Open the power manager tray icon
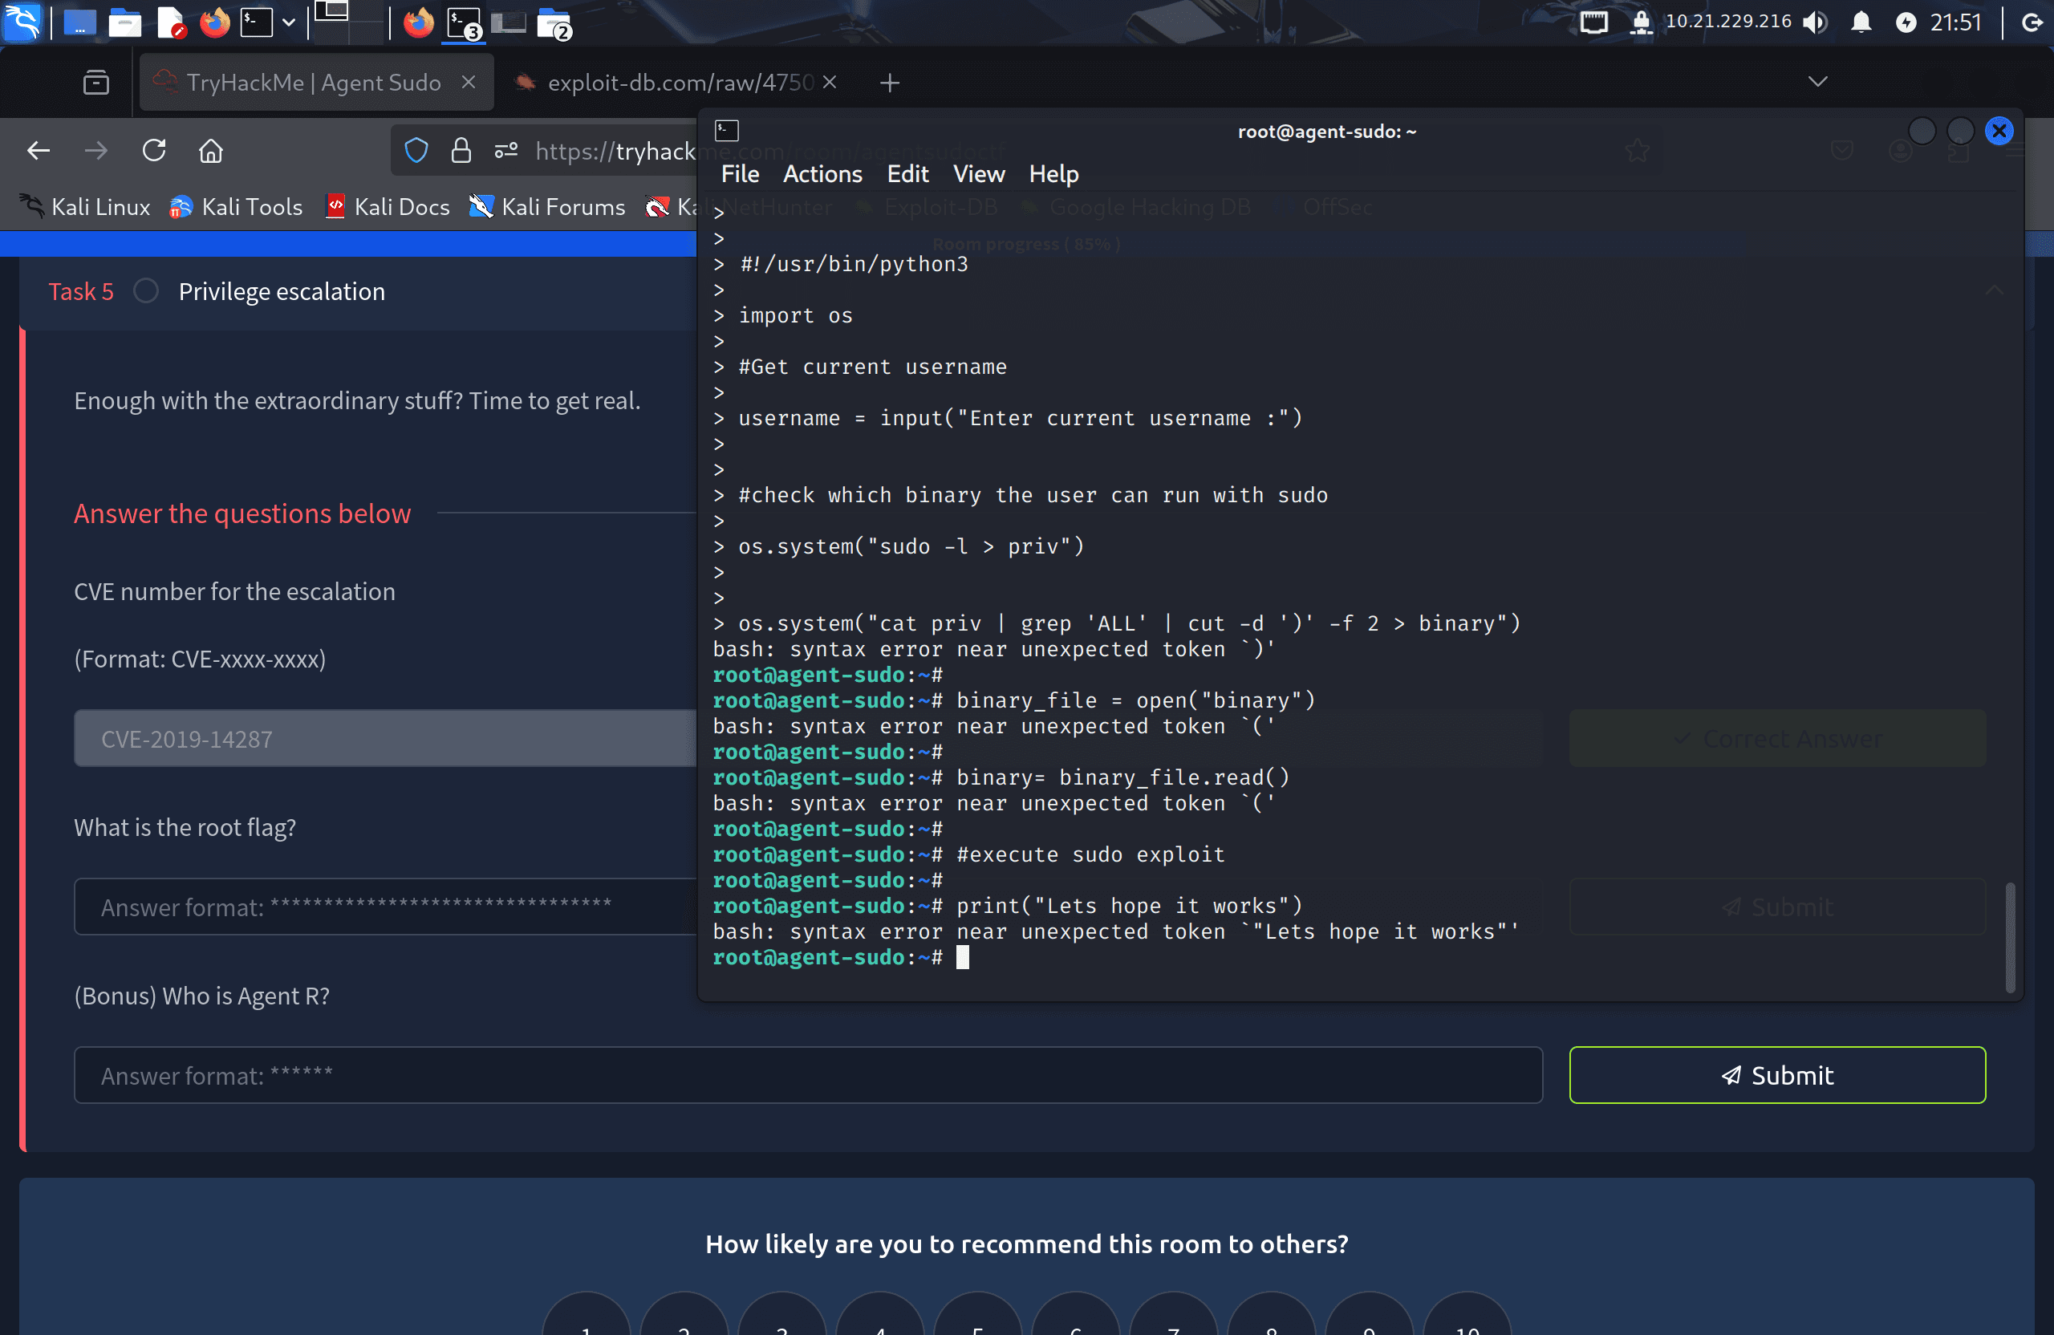Image resolution: width=2054 pixels, height=1335 pixels. click(1906, 22)
